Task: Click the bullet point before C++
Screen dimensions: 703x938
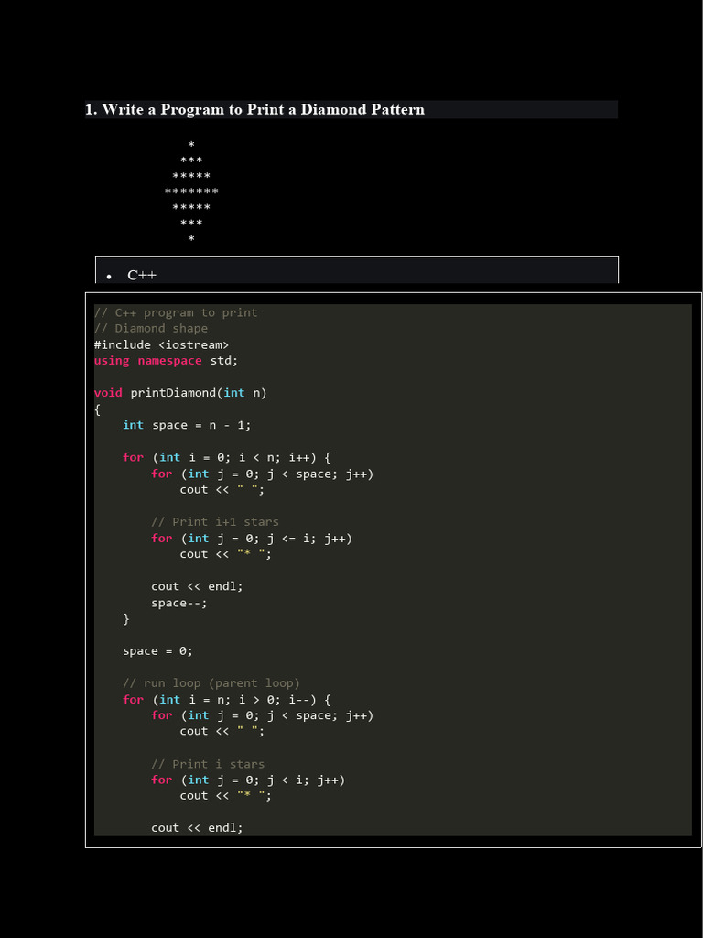Action: [109, 277]
